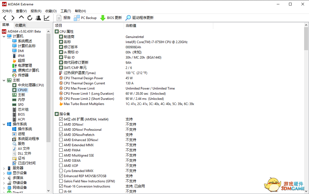309x194 pixels.
Task: Toggle Cyrix Extended MMX checkbox
Action: (61, 171)
